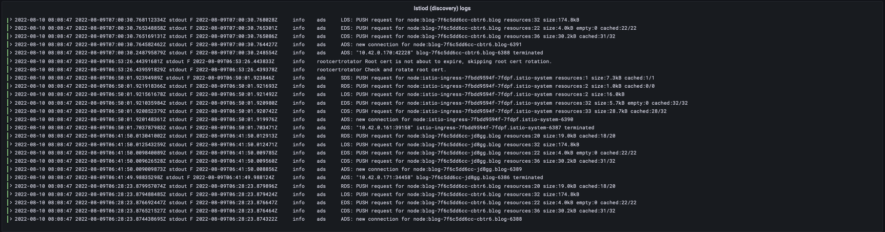Click the istio-ingress RDS PUSH line size:1.0kB
885x232 pixels.
335,86
